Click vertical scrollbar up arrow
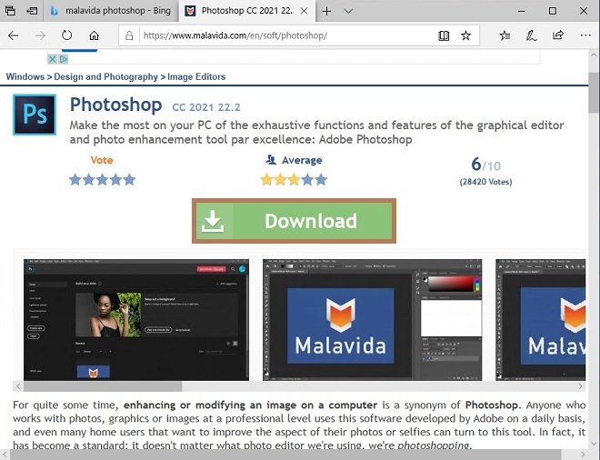600x460 pixels. [594, 55]
